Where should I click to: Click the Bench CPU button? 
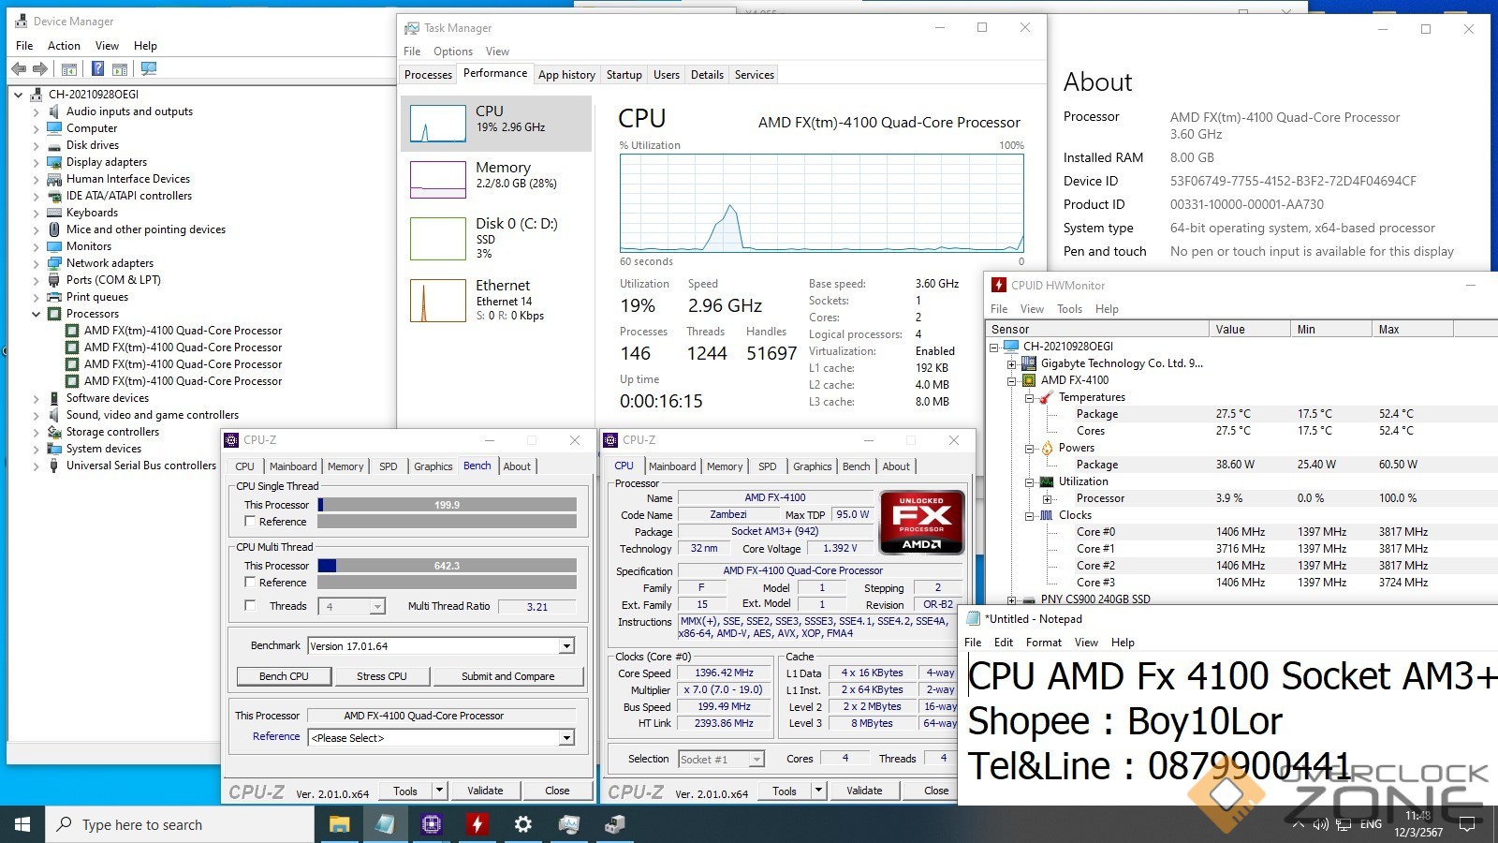tap(284, 676)
